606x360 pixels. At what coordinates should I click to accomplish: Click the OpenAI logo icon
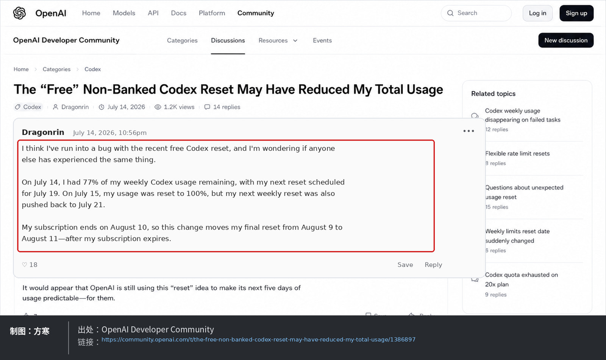(19, 13)
